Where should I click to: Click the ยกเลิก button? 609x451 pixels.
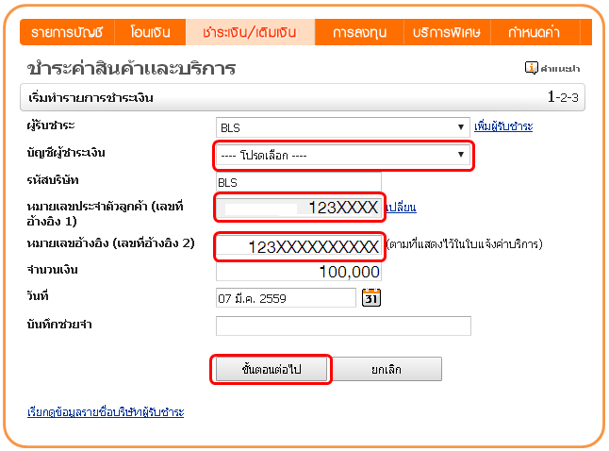click(x=387, y=369)
